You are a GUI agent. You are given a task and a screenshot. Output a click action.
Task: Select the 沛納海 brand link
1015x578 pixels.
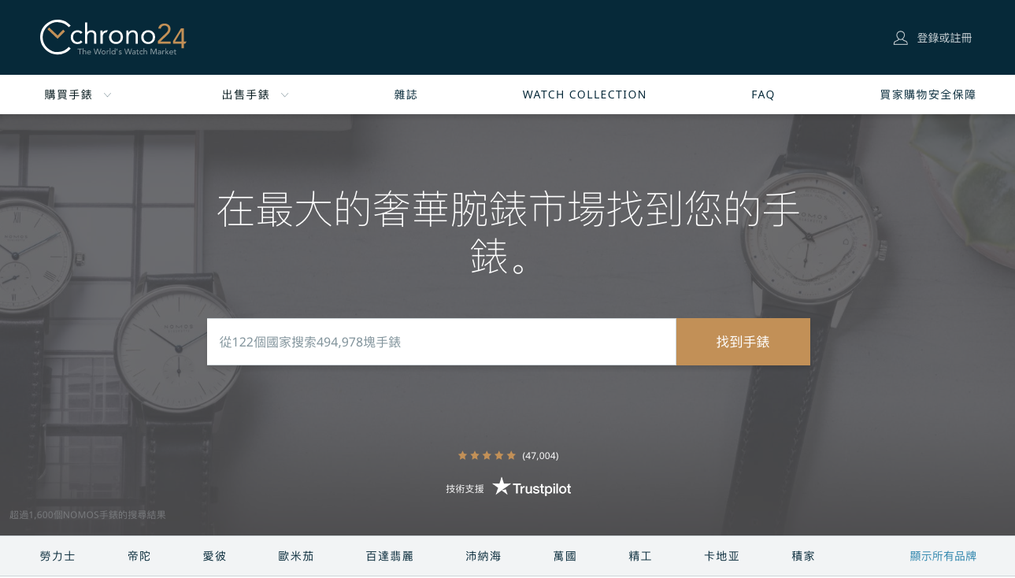483,556
